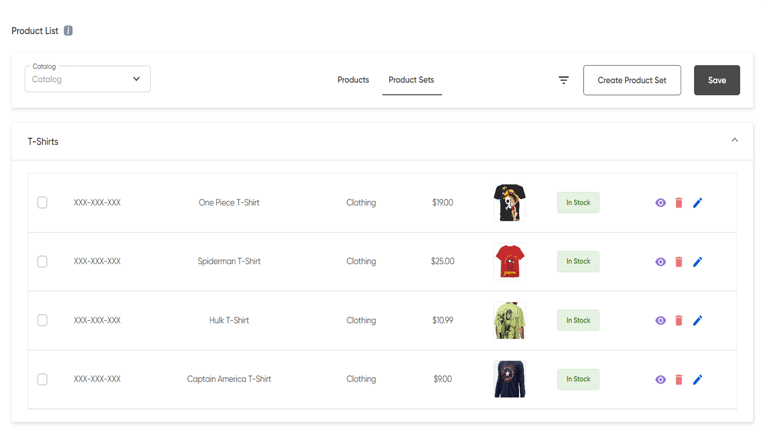Screen dimensions: 761x428
Task: Click the Captain America T-Shirt image
Action: click(x=509, y=379)
